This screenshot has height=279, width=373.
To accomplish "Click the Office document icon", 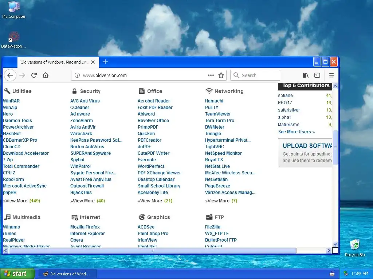I will tap(142, 91).
